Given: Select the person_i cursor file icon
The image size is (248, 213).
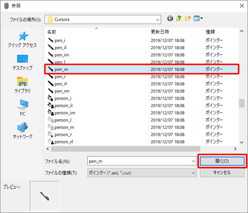Looking at the screenshot, I should [51, 98].
